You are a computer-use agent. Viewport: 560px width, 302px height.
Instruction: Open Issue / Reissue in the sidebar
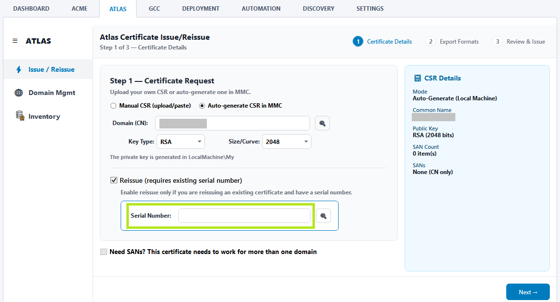point(48,69)
